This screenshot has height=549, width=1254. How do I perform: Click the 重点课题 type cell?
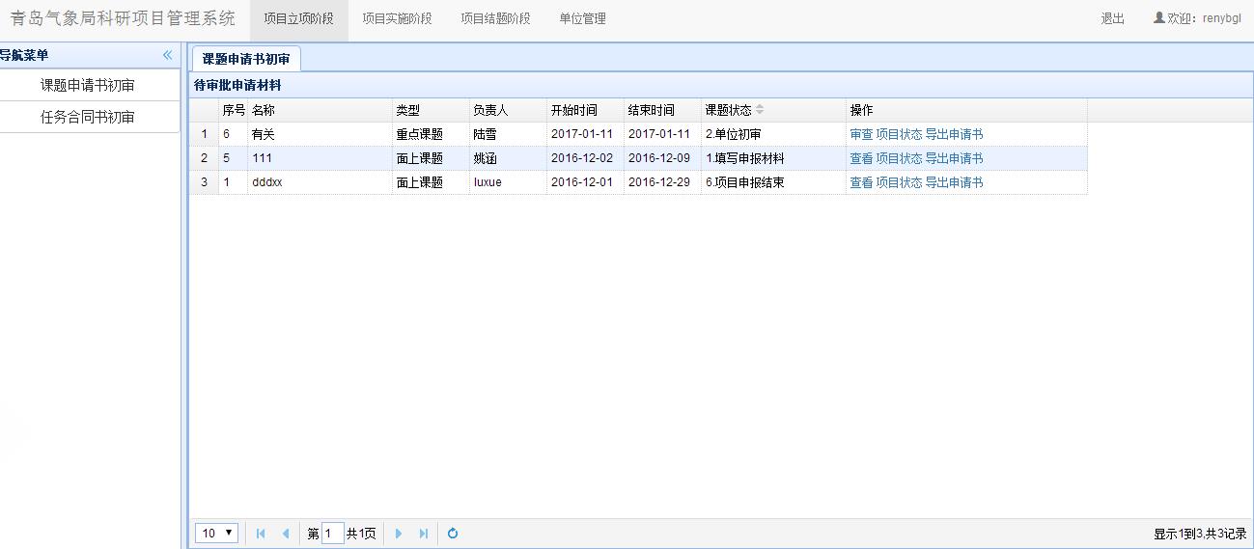432,134
